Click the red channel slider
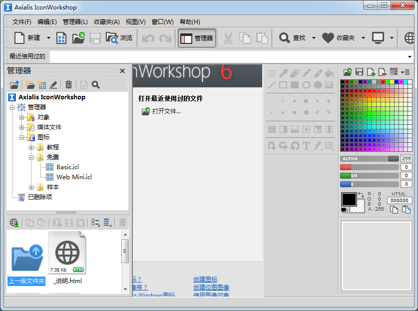Image resolution: width=418 pixels, height=311 pixels. pyautogui.click(x=370, y=167)
